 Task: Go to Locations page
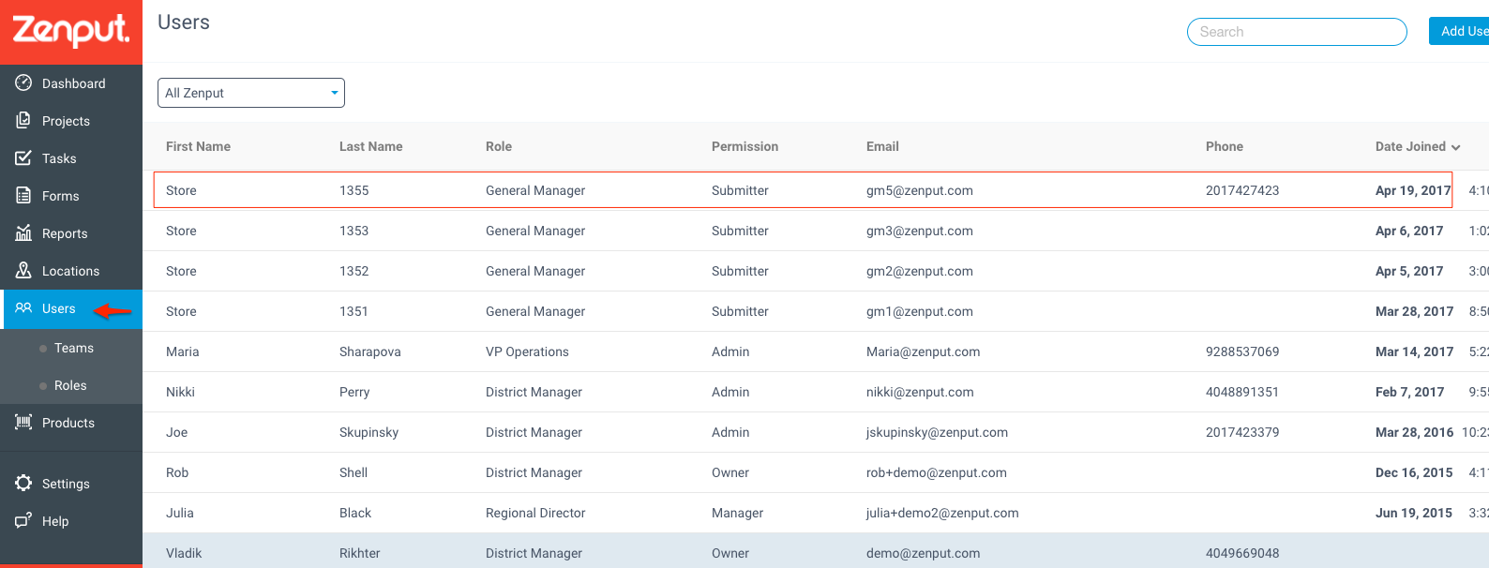[70, 271]
